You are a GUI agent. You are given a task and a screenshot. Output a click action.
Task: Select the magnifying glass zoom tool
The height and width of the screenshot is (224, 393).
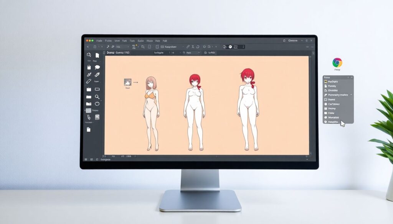[97, 97]
